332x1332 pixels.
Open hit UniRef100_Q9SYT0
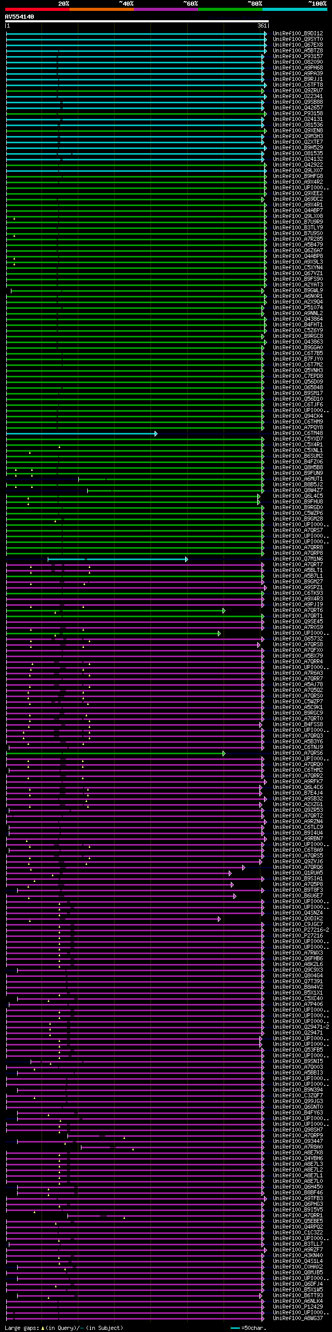coord(298,39)
